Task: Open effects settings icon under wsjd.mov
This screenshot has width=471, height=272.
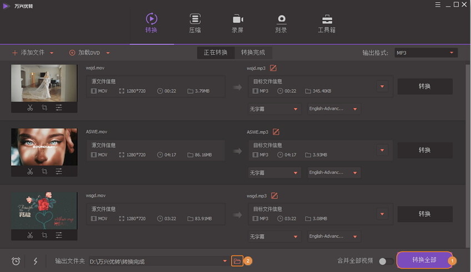Action: (59, 108)
